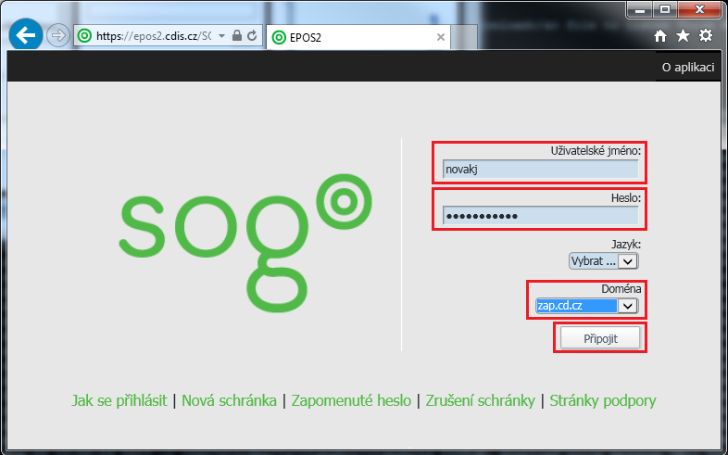Screen dimensions: 728x455
Task: Click into the Heslo password field
Action: pos(540,216)
